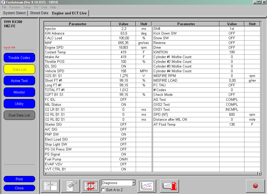Click the Print button

[x=19, y=179]
